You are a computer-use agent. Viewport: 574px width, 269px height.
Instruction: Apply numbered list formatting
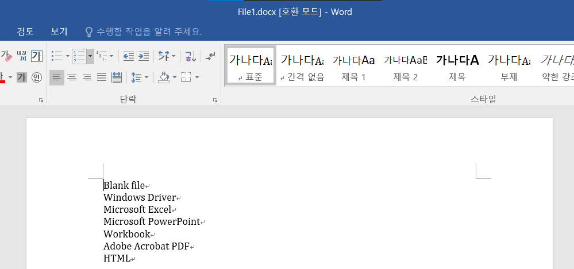(x=79, y=56)
